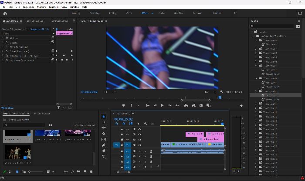Click Automate to Sequence icon

tap(66, 171)
